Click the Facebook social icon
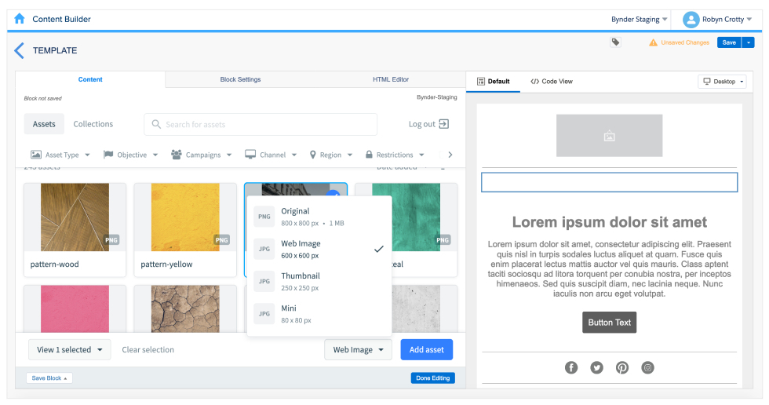This screenshot has width=769, height=405. click(x=571, y=367)
